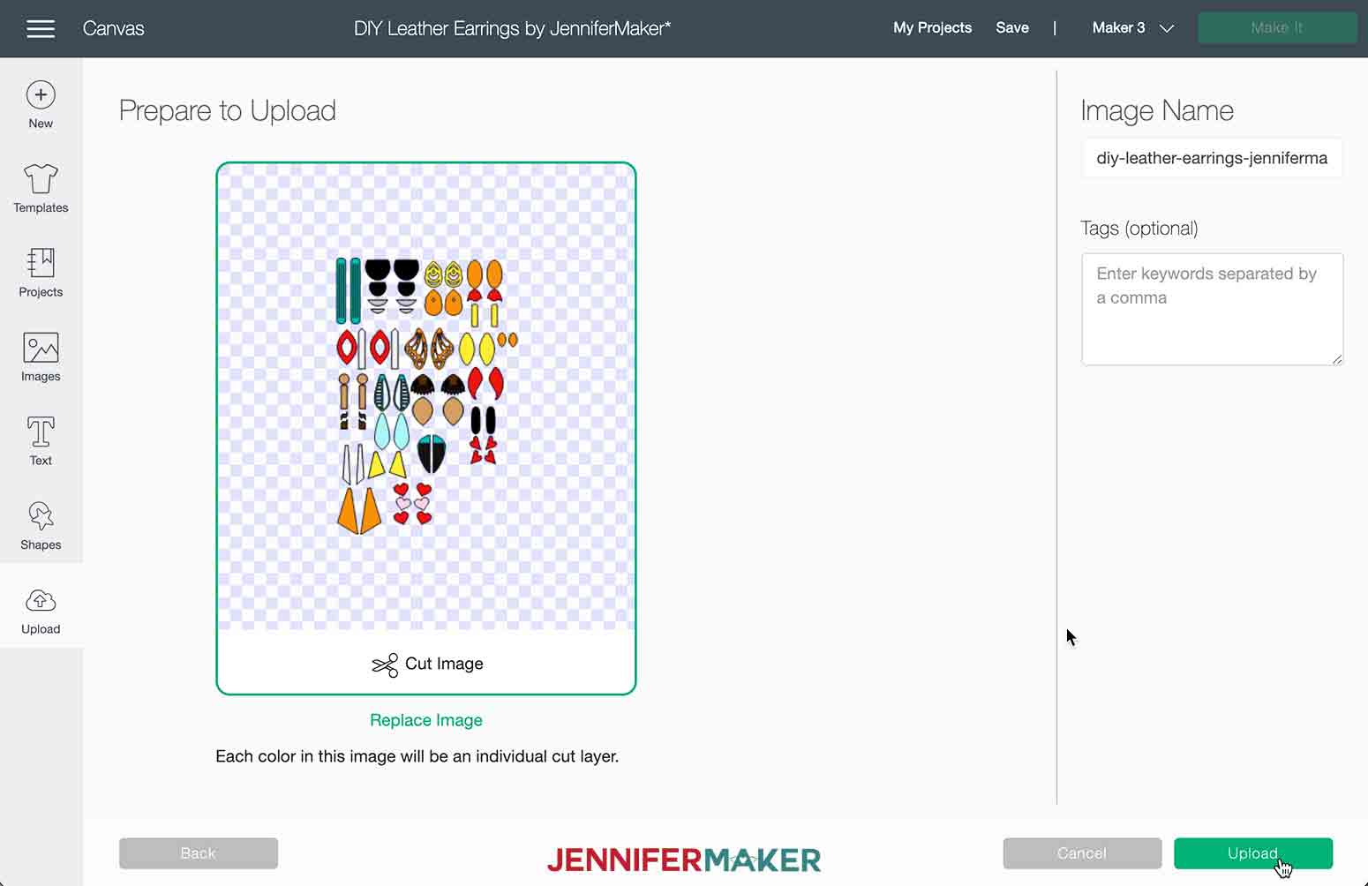Open the Upload panel
The image size is (1368, 886).
pos(41,611)
